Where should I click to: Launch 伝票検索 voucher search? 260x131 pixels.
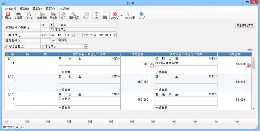pos(73,15)
